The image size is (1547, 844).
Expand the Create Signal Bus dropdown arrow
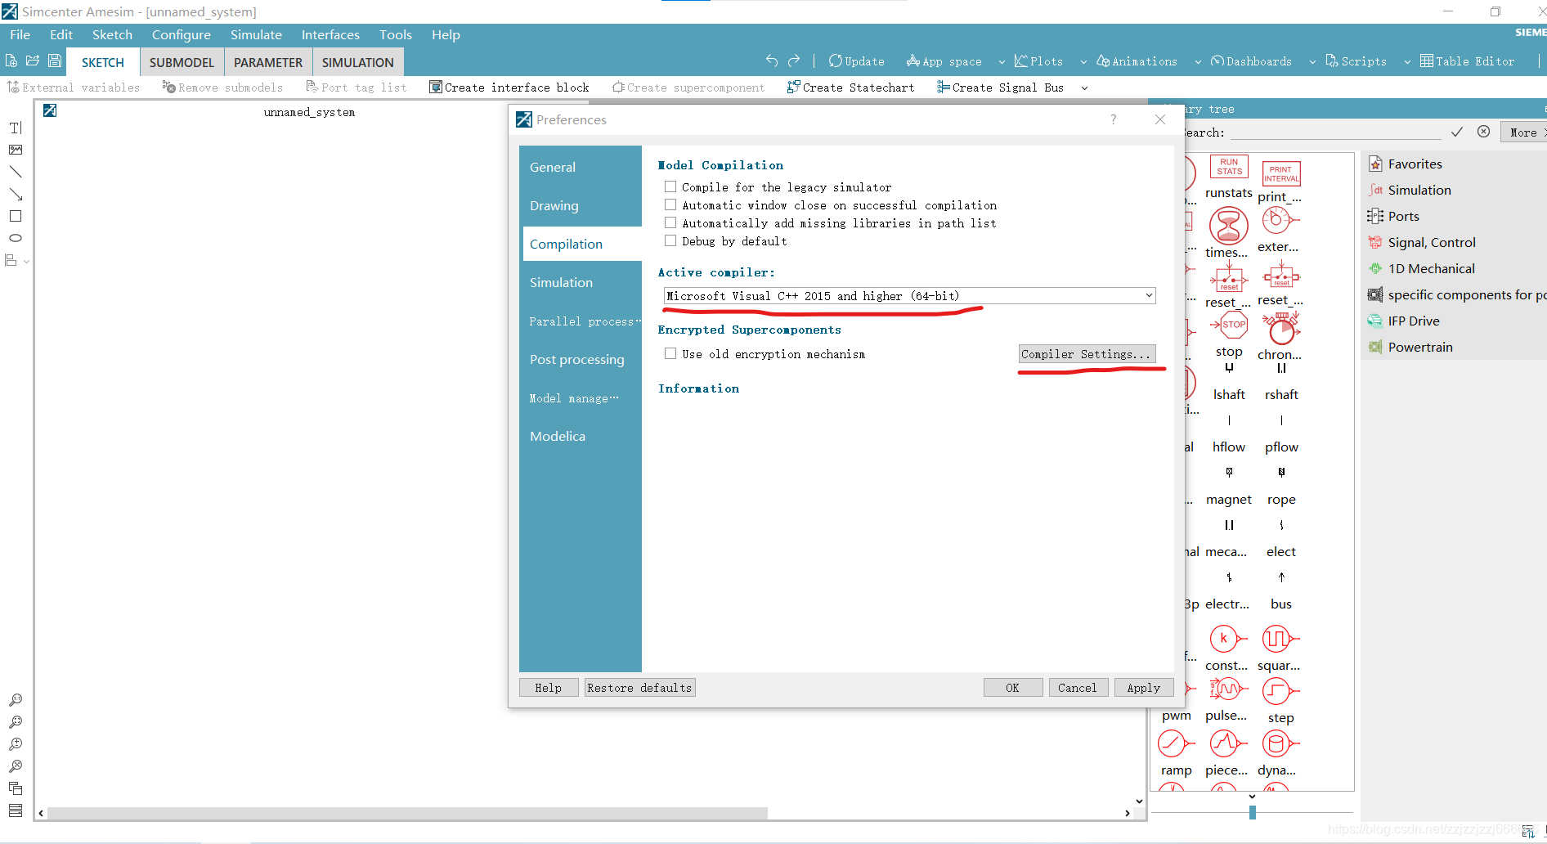[x=1084, y=88]
